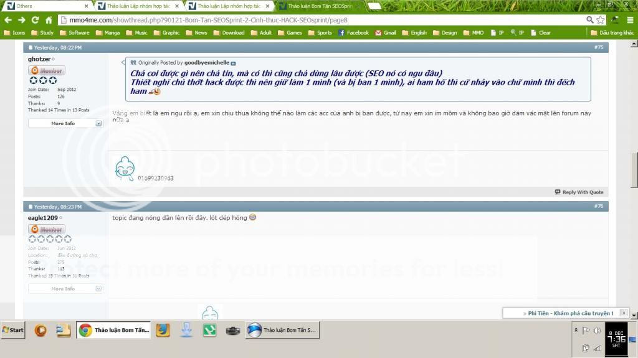638x358 pixels.
Task: Expand More Info for ghotzer
Action: pyautogui.click(x=65, y=123)
